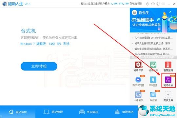Open the 驱动保护 shield tool

click(138, 67)
